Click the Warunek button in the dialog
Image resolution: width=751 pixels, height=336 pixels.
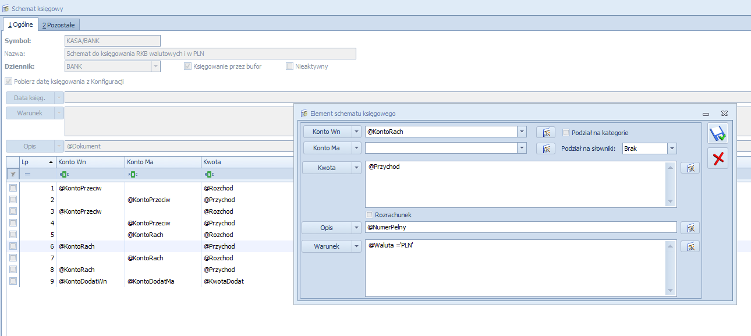coord(326,246)
